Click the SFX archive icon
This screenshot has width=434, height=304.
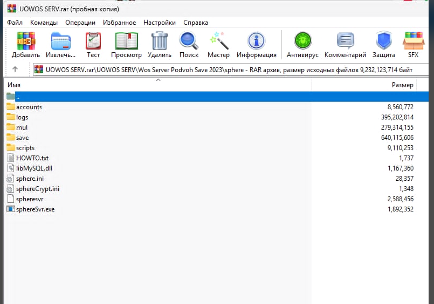413,41
